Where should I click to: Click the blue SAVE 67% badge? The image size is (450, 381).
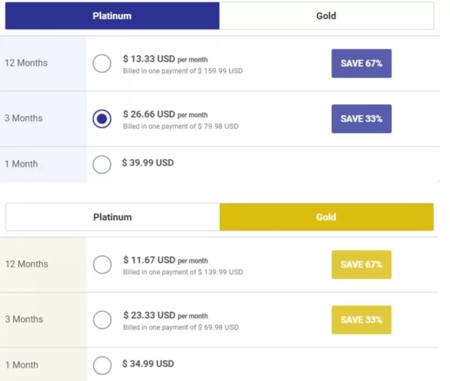361,63
